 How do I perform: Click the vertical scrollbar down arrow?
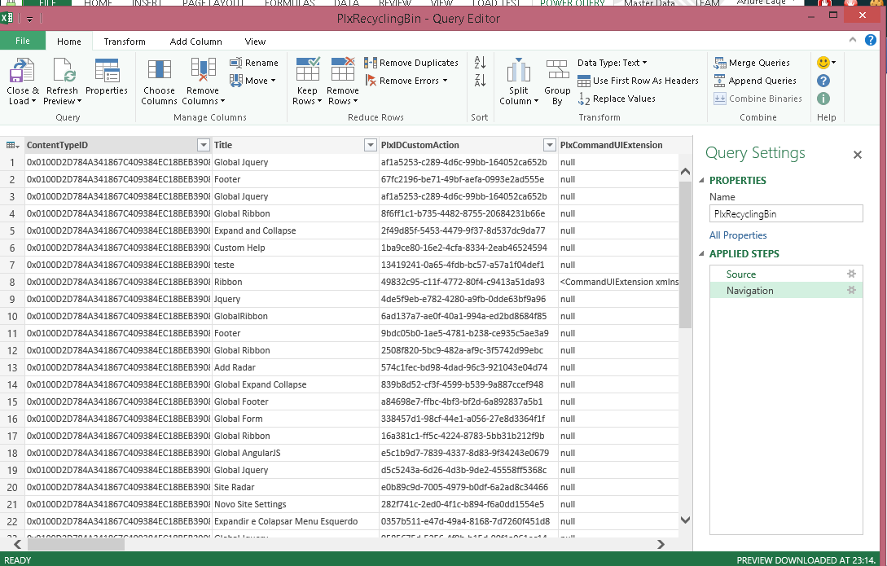coord(685,520)
